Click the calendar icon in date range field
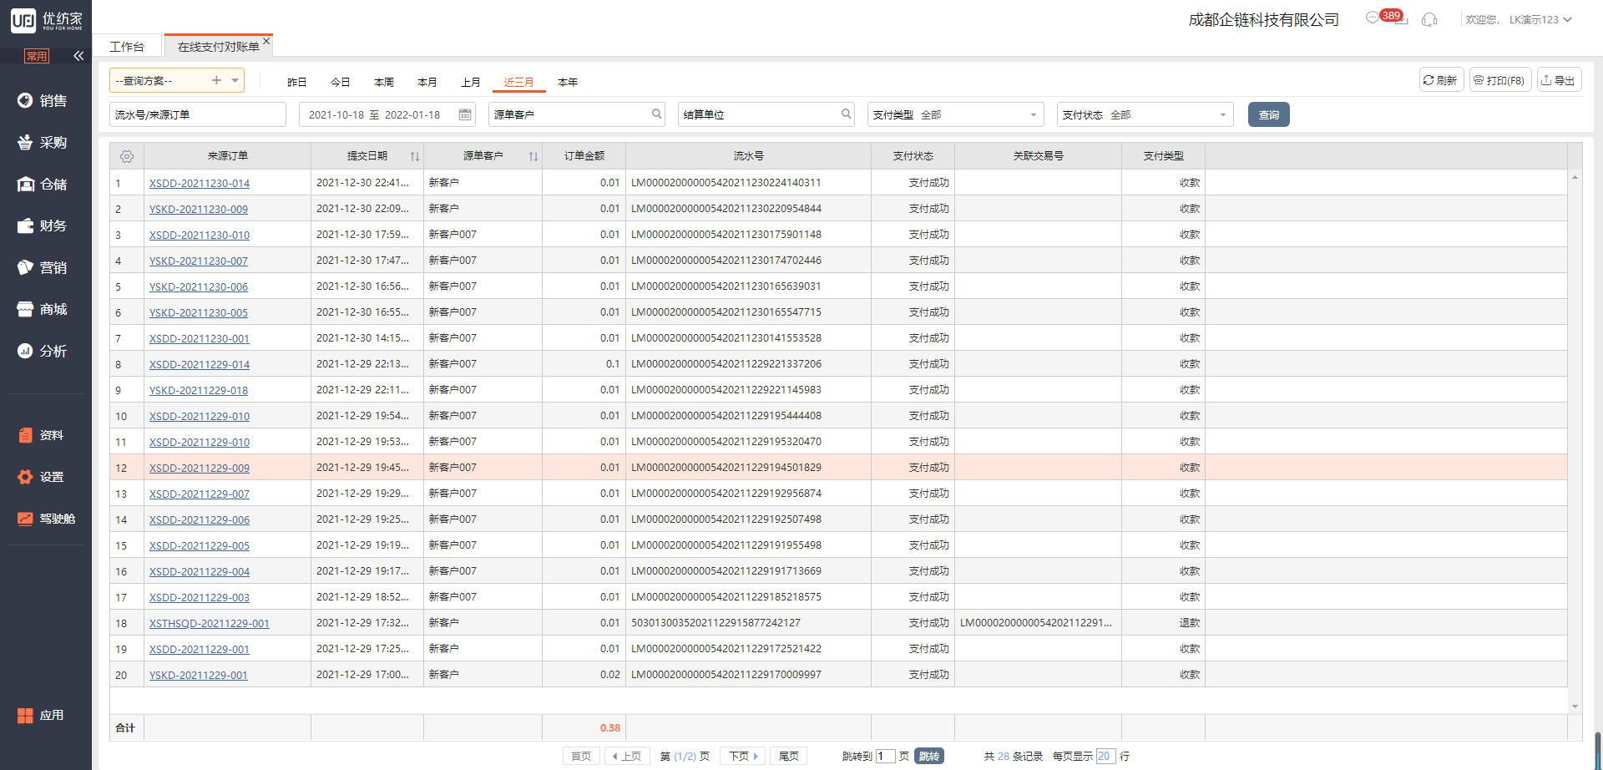This screenshot has height=770, width=1603. pyautogui.click(x=465, y=114)
